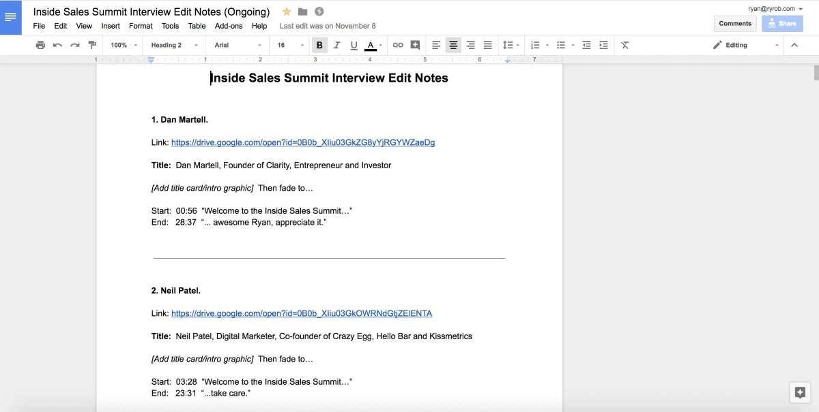The image size is (819, 412).
Task: Open the Editing mode dropdown
Action: (745, 45)
